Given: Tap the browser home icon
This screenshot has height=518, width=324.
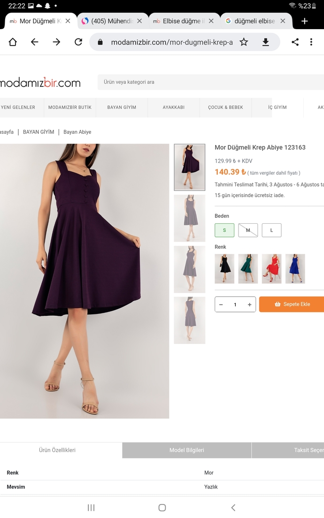Looking at the screenshot, I should pos(13,42).
